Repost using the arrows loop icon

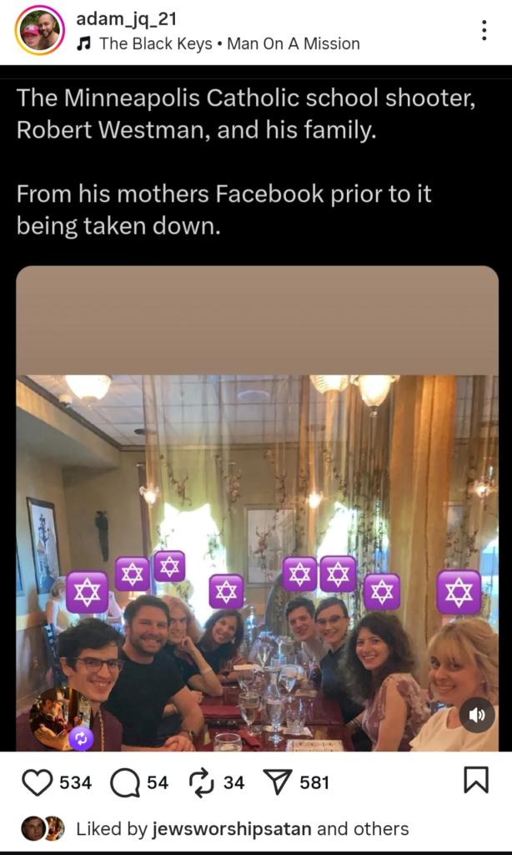pos(201,782)
